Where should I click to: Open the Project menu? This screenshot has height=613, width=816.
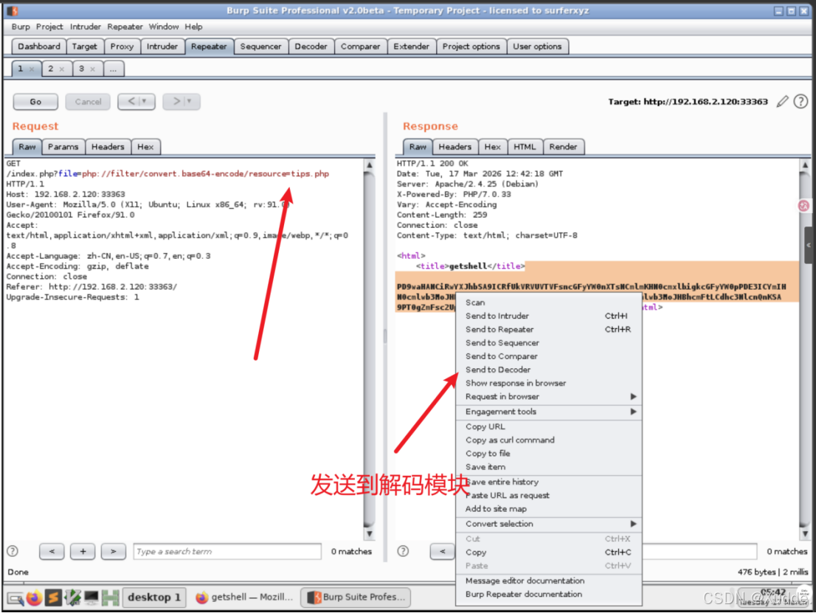click(x=49, y=27)
